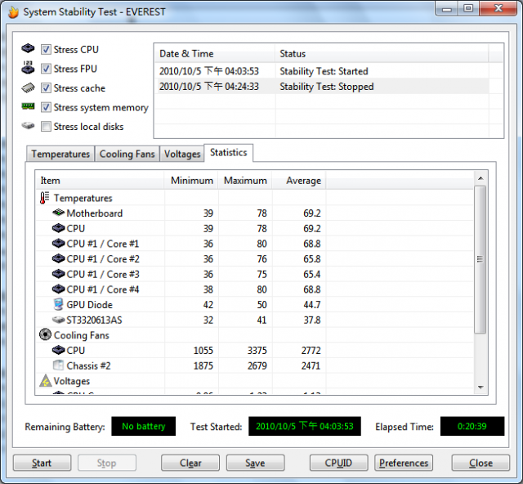Click the Test Started timestamp display

305,426
